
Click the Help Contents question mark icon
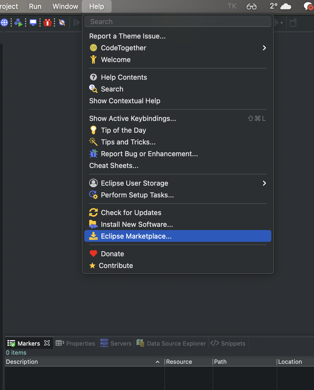93,77
